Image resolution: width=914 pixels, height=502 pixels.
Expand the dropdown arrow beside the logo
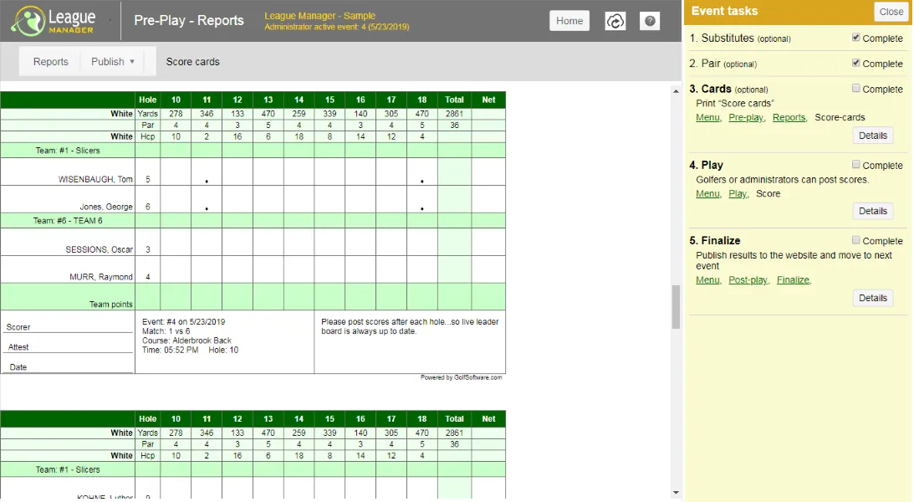click(x=110, y=20)
